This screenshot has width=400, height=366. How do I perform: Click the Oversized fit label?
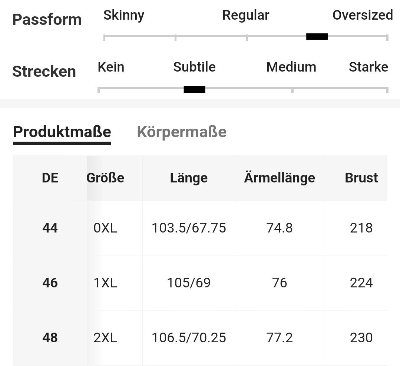click(362, 16)
